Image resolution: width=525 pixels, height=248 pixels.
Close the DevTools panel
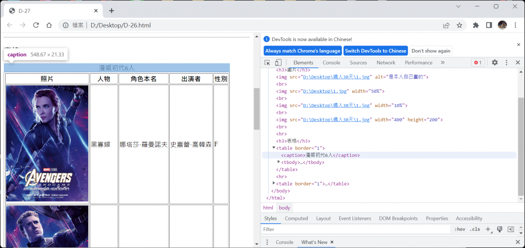click(x=518, y=63)
